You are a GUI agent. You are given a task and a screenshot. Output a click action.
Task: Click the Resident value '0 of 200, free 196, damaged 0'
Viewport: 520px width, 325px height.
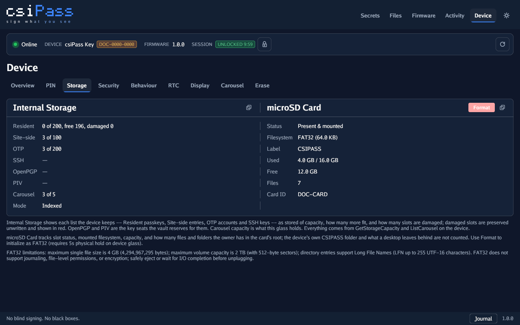click(x=78, y=126)
